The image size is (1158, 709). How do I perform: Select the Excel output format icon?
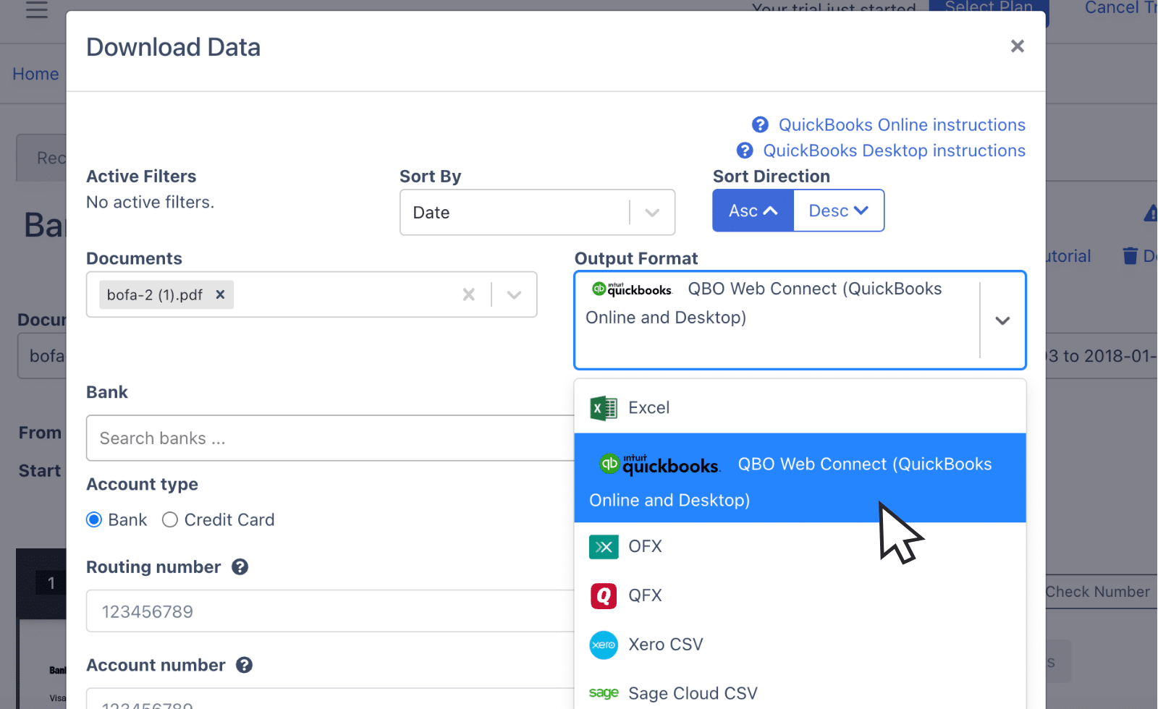[x=603, y=407]
